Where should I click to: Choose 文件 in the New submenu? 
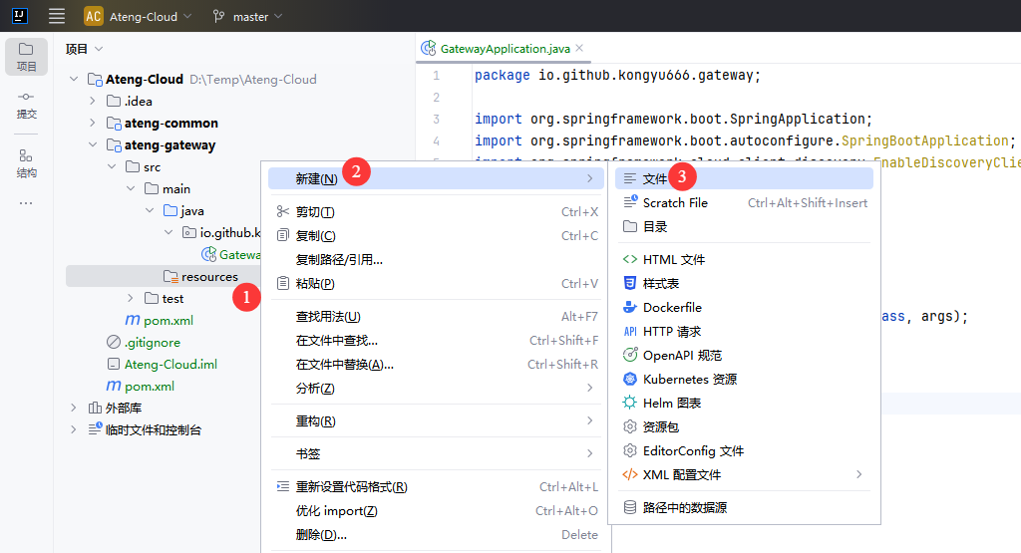coord(655,178)
